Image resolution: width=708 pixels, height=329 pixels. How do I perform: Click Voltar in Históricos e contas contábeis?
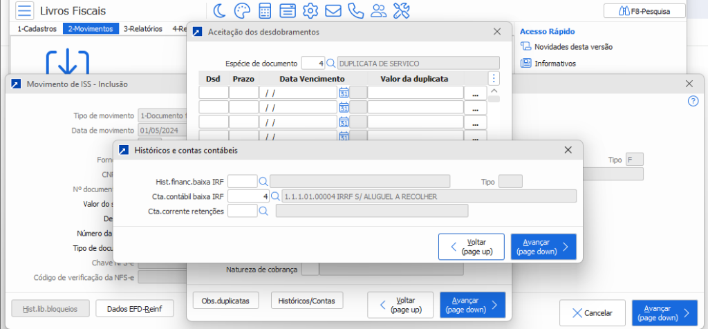pos(471,247)
